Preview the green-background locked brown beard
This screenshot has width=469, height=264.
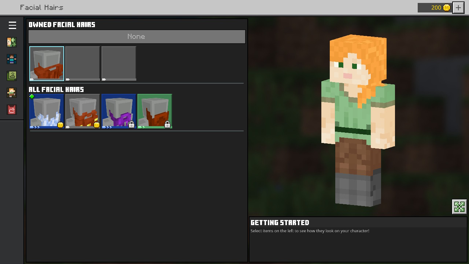pyautogui.click(x=155, y=111)
